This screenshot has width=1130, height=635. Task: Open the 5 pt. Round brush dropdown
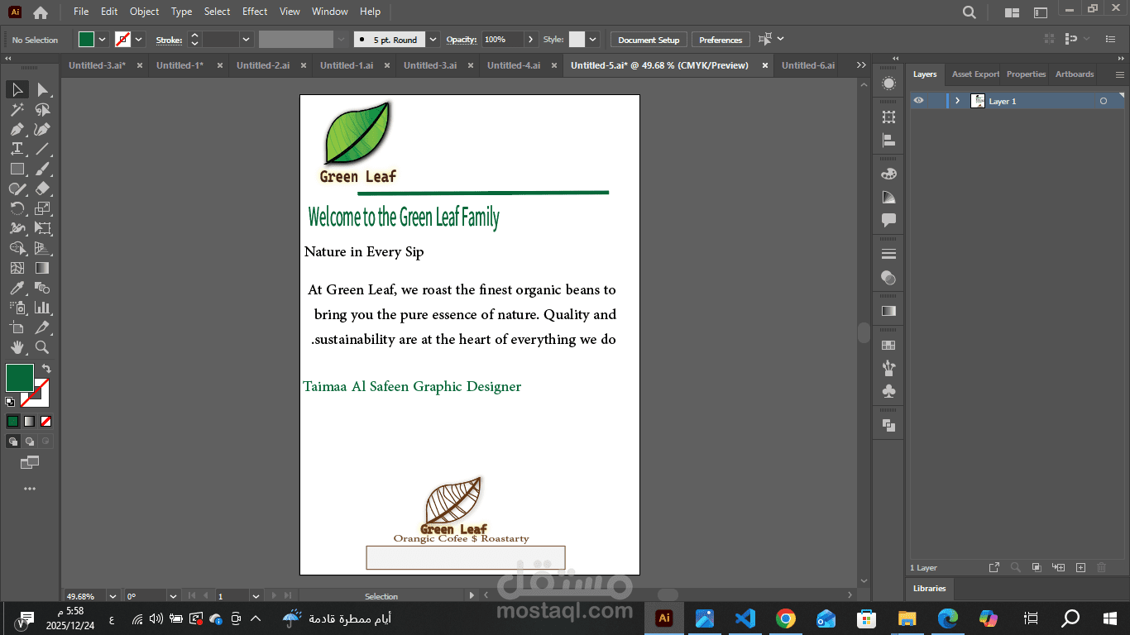tap(433, 40)
